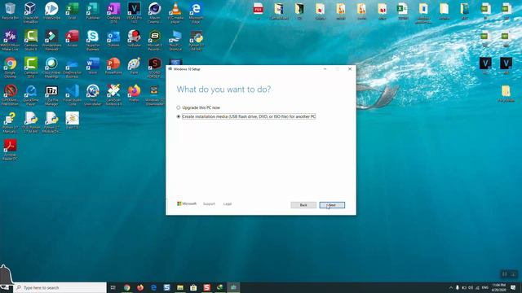The height and width of the screenshot is (293, 522).
Task: Open Wondershare Filmora desktop icon
Action: [x=51, y=40]
